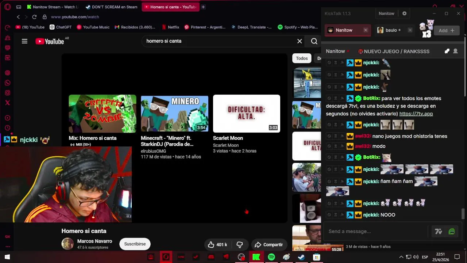Open Opera sidebar history clock icon

coord(7,128)
